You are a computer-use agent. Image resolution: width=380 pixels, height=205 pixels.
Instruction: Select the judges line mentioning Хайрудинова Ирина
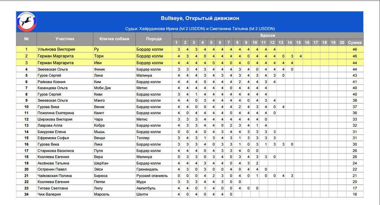(200, 29)
